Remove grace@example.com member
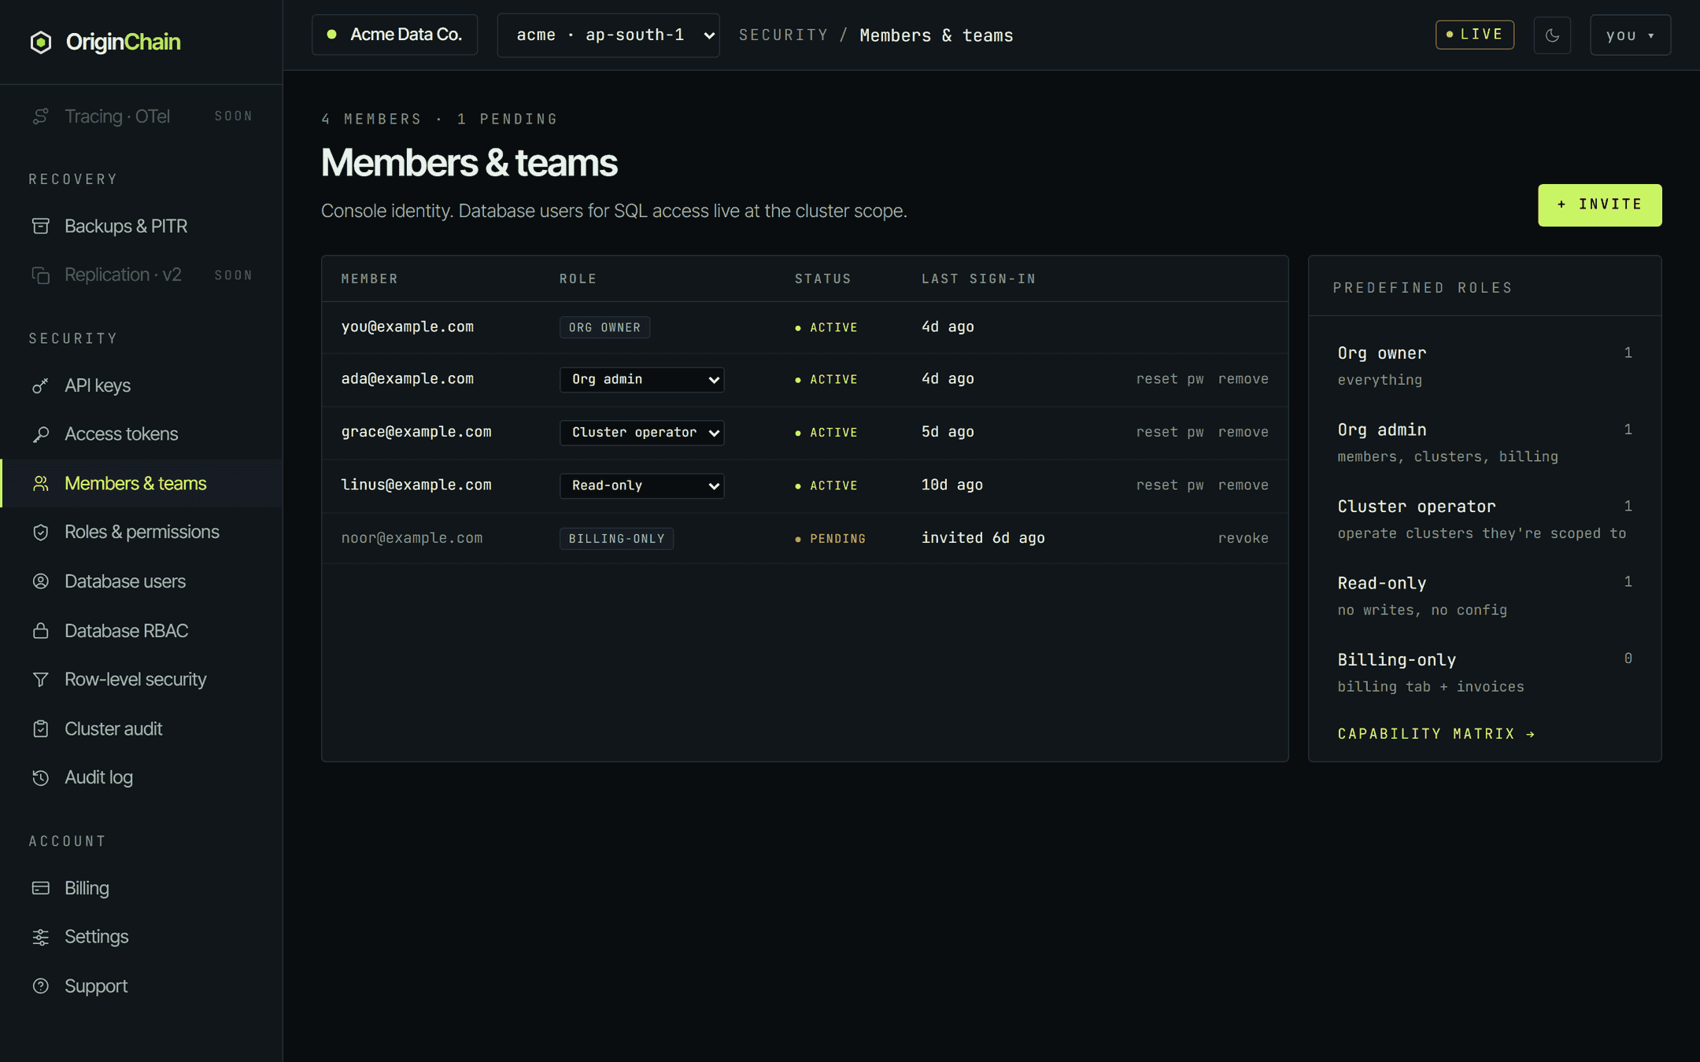 [1243, 432]
